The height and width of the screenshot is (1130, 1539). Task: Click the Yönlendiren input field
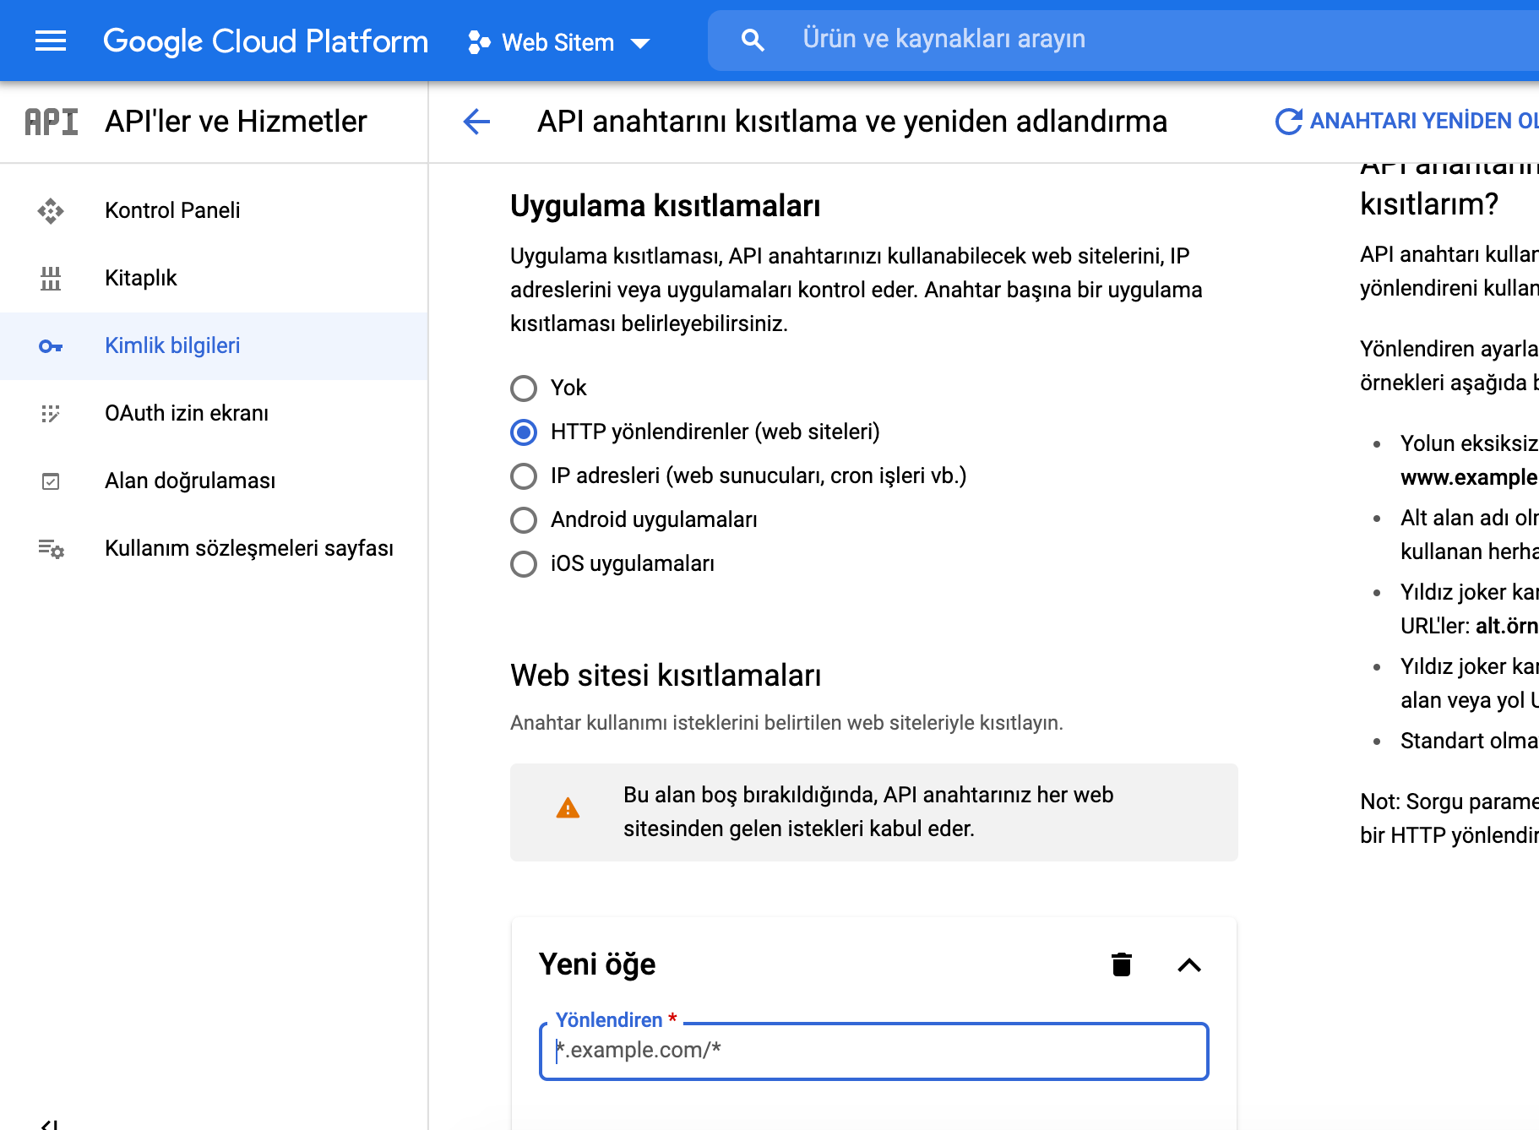coord(874,1051)
